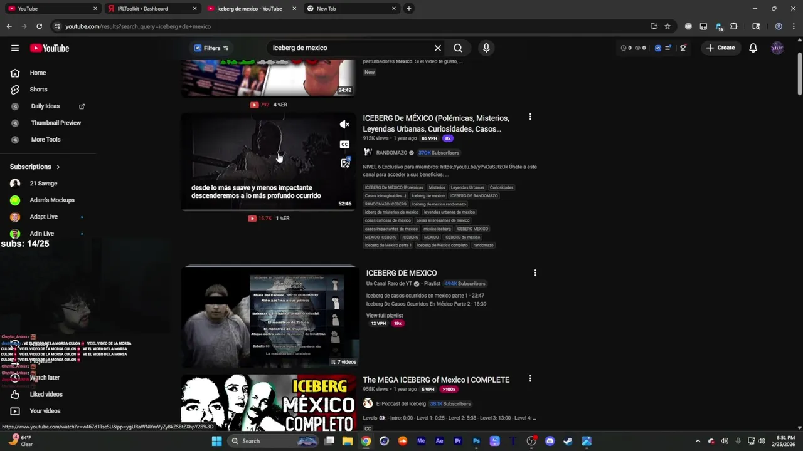The height and width of the screenshot is (451, 803).
Task: Open the notifications bell
Action: [x=753, y=48]
